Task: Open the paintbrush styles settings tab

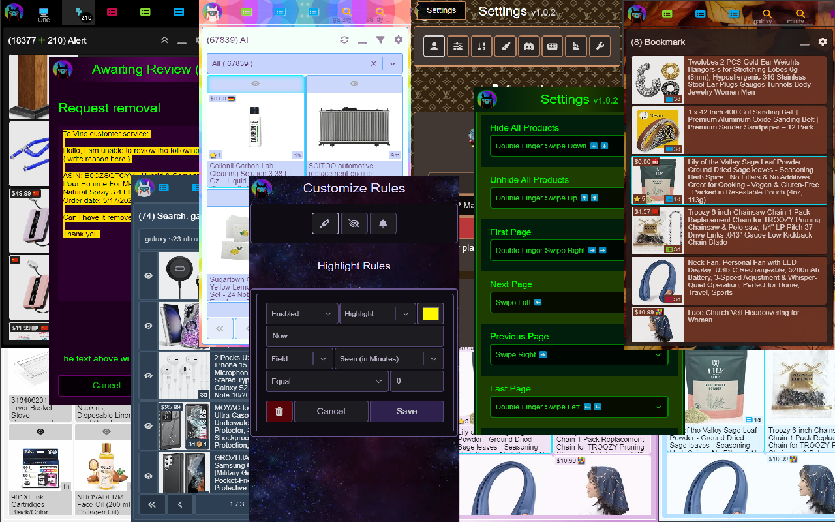Action: pos(505,46)
